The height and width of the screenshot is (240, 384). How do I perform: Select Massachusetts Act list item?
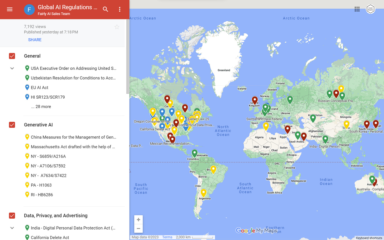click(x=70, y=147)
